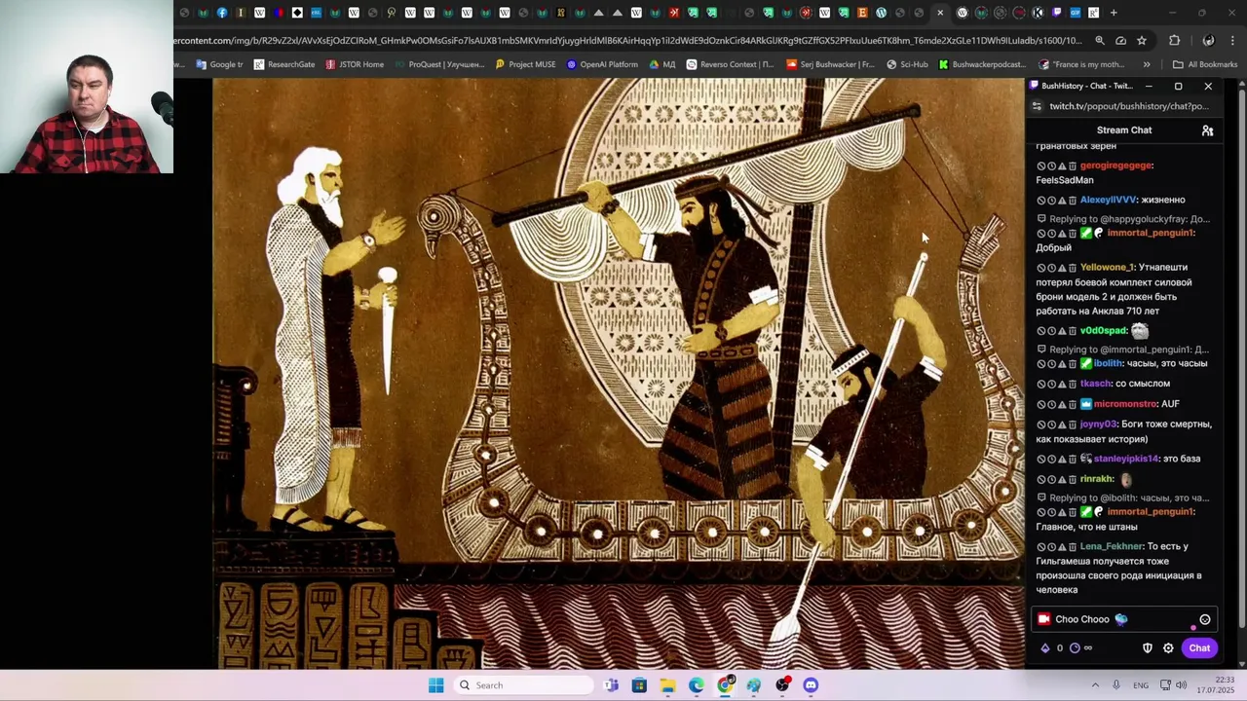Open moderator shield tools in chat
The image size is (1247, 701).
coord(1148,648)
